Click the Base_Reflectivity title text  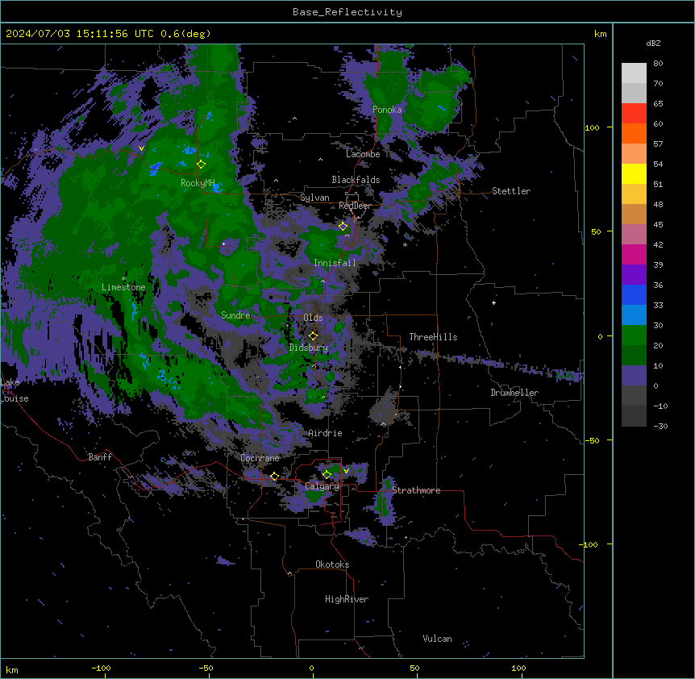coord(347,12)
